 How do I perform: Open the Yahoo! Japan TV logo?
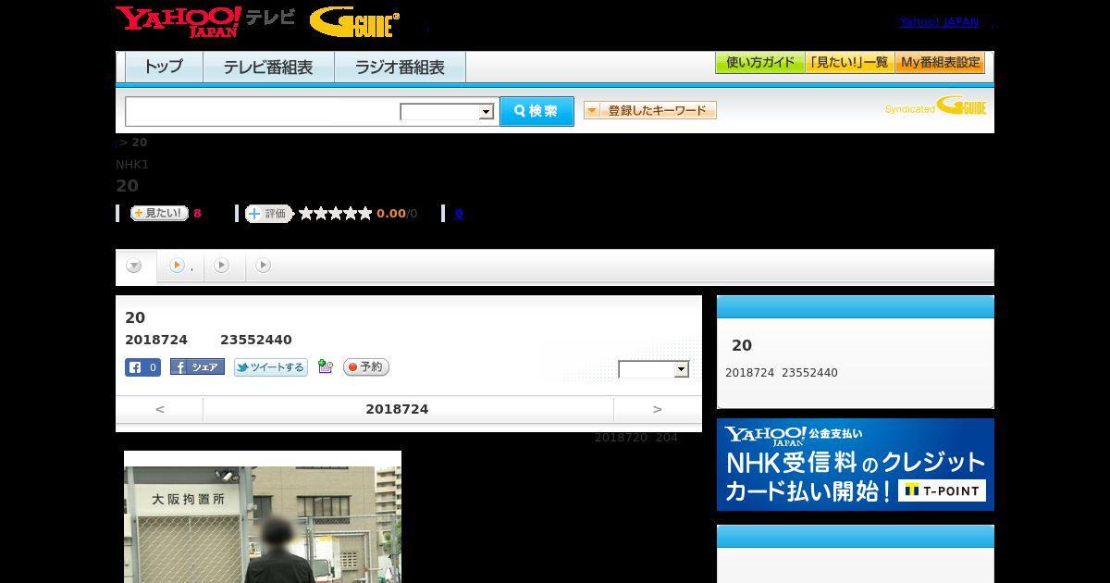[x=205, y=21]
